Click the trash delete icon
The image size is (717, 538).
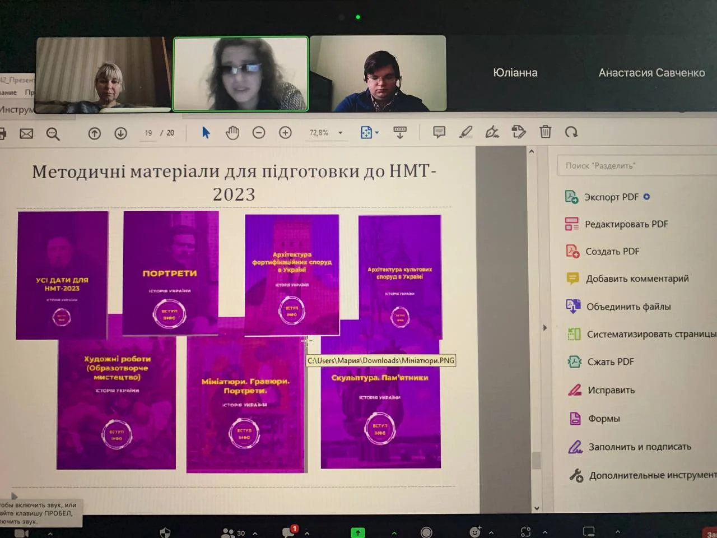click(545, 132)
